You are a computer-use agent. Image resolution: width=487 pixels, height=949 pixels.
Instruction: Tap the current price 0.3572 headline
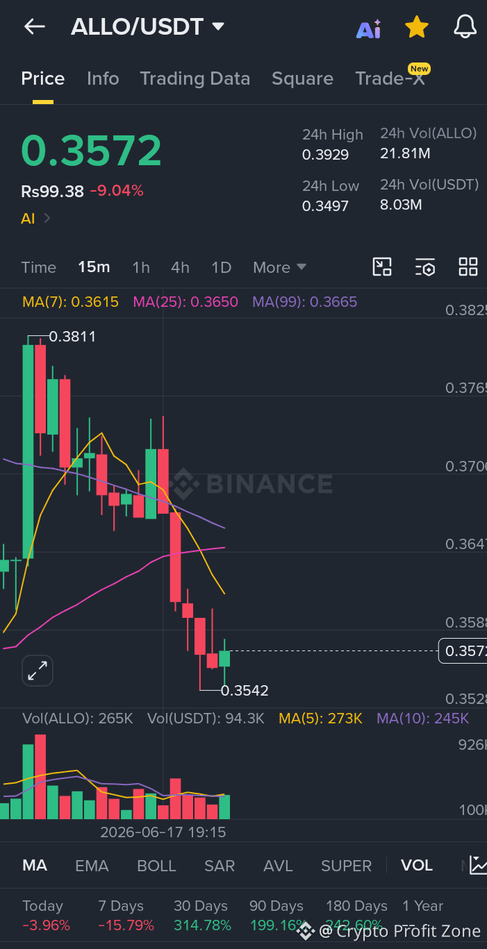(x=91, y=151)
